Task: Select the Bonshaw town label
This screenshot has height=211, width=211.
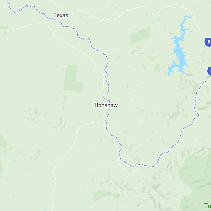Action: click(x=106, y=105)
